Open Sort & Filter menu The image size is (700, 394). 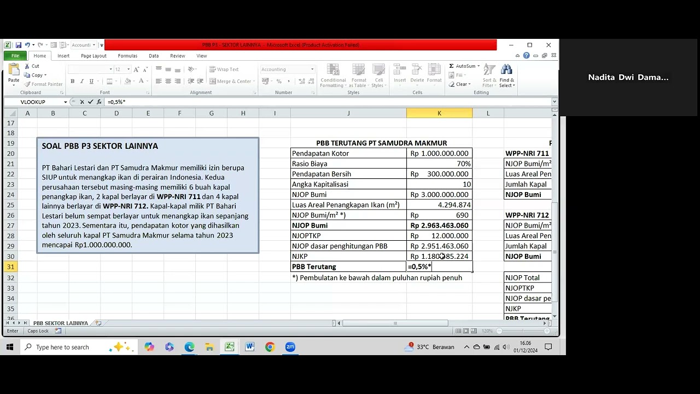click(489, 76)
